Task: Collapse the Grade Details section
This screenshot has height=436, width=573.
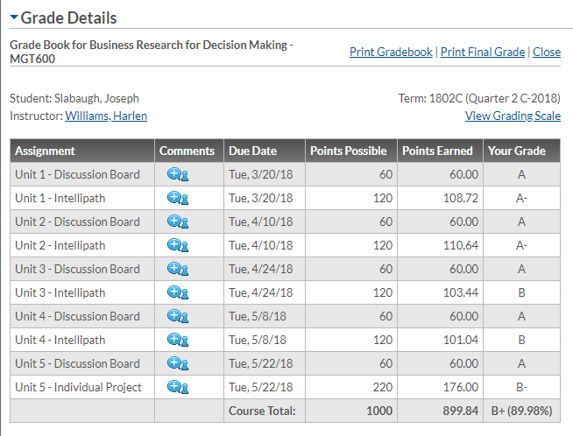Action: coord(14,18)
